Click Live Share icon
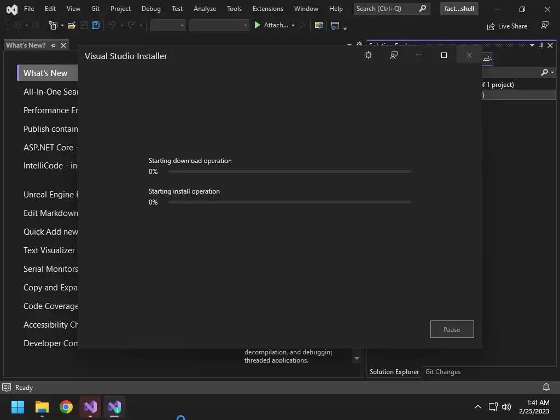The image size is (560, 420). 491,26
